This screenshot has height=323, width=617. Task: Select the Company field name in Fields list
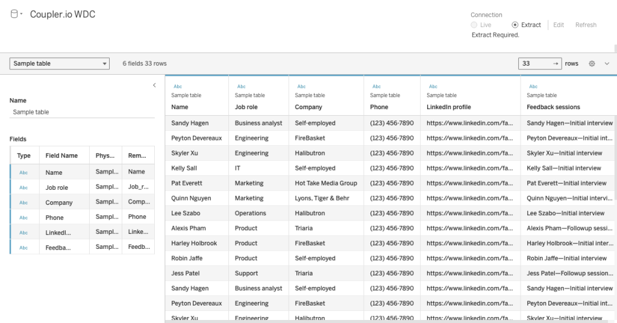[x=59, y=202]
